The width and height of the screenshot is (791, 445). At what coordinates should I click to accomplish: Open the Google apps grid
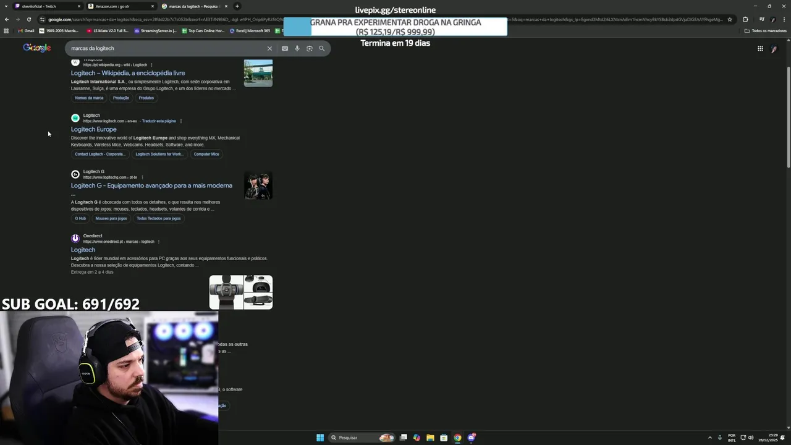click(760, 49)
